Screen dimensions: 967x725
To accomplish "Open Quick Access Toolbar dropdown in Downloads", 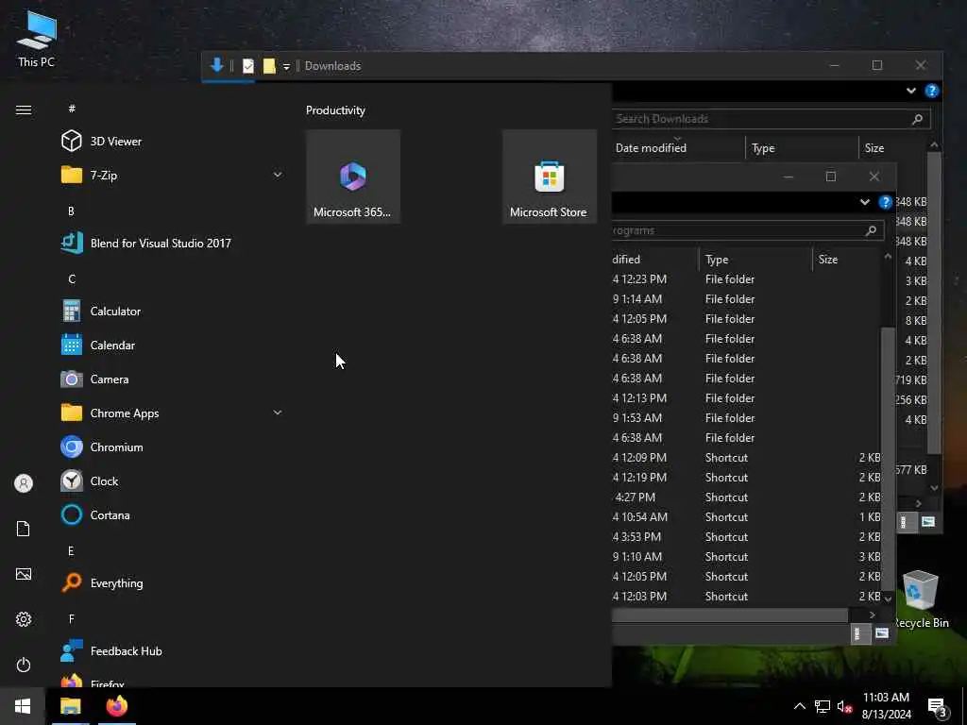I will tap(286, 66).
